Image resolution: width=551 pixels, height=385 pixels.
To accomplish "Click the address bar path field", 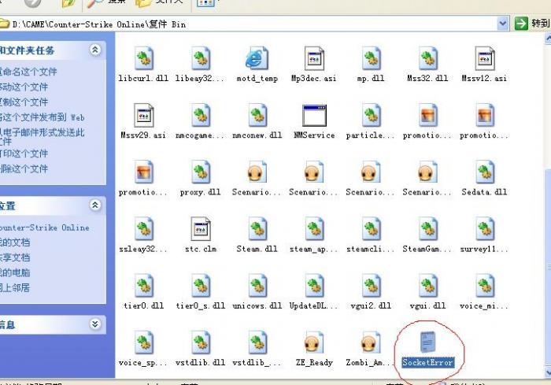I will pyautogui.click(x=248, y=24).
